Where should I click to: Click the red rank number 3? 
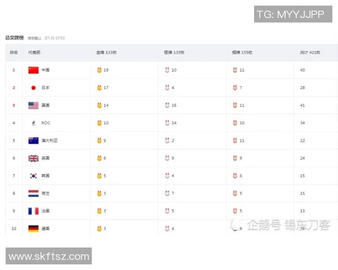14,105
